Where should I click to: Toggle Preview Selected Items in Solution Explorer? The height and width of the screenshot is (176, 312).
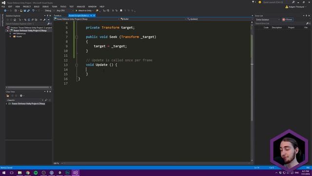click(48, 20)
